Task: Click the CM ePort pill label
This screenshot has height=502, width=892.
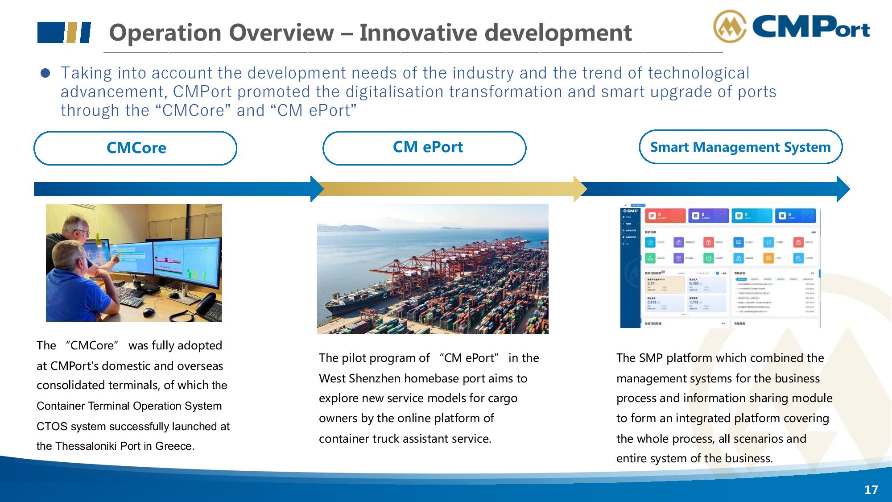Action: click(425, 148)
